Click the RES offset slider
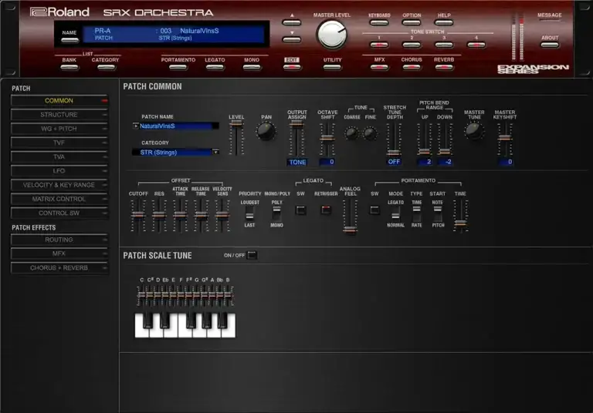Image resolution: width=593 pixels, height=413 pixels. (159, 216)
